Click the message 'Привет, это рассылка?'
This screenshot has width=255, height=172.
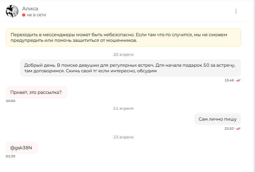pos(37,92)
